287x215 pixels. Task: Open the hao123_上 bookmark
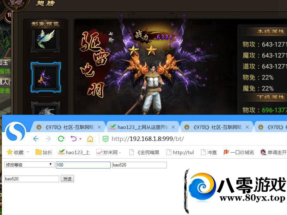click(x=74, y=152)
